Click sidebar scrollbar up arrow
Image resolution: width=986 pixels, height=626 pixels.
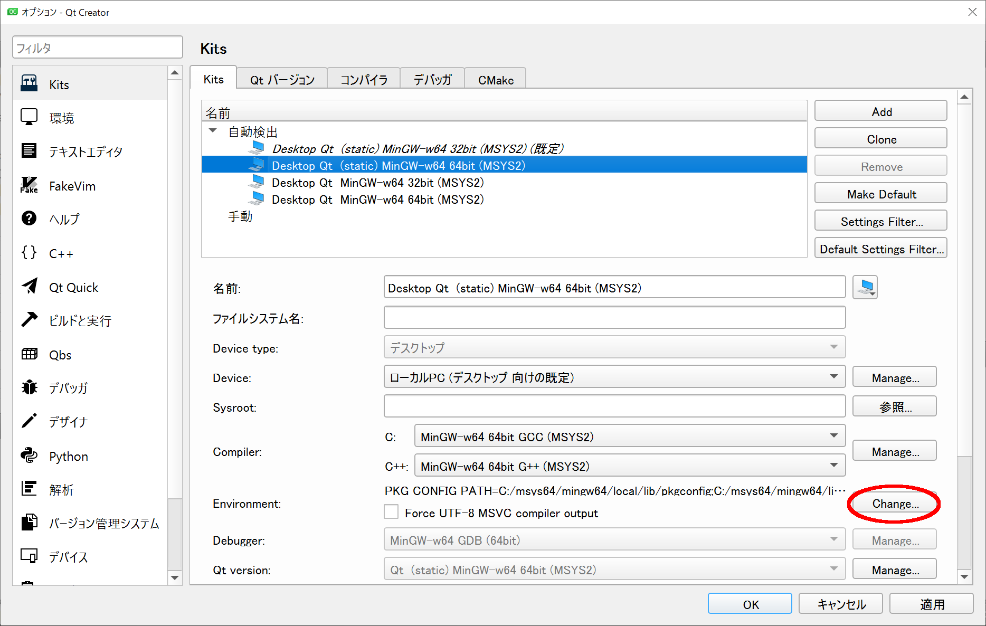(175, 73)
